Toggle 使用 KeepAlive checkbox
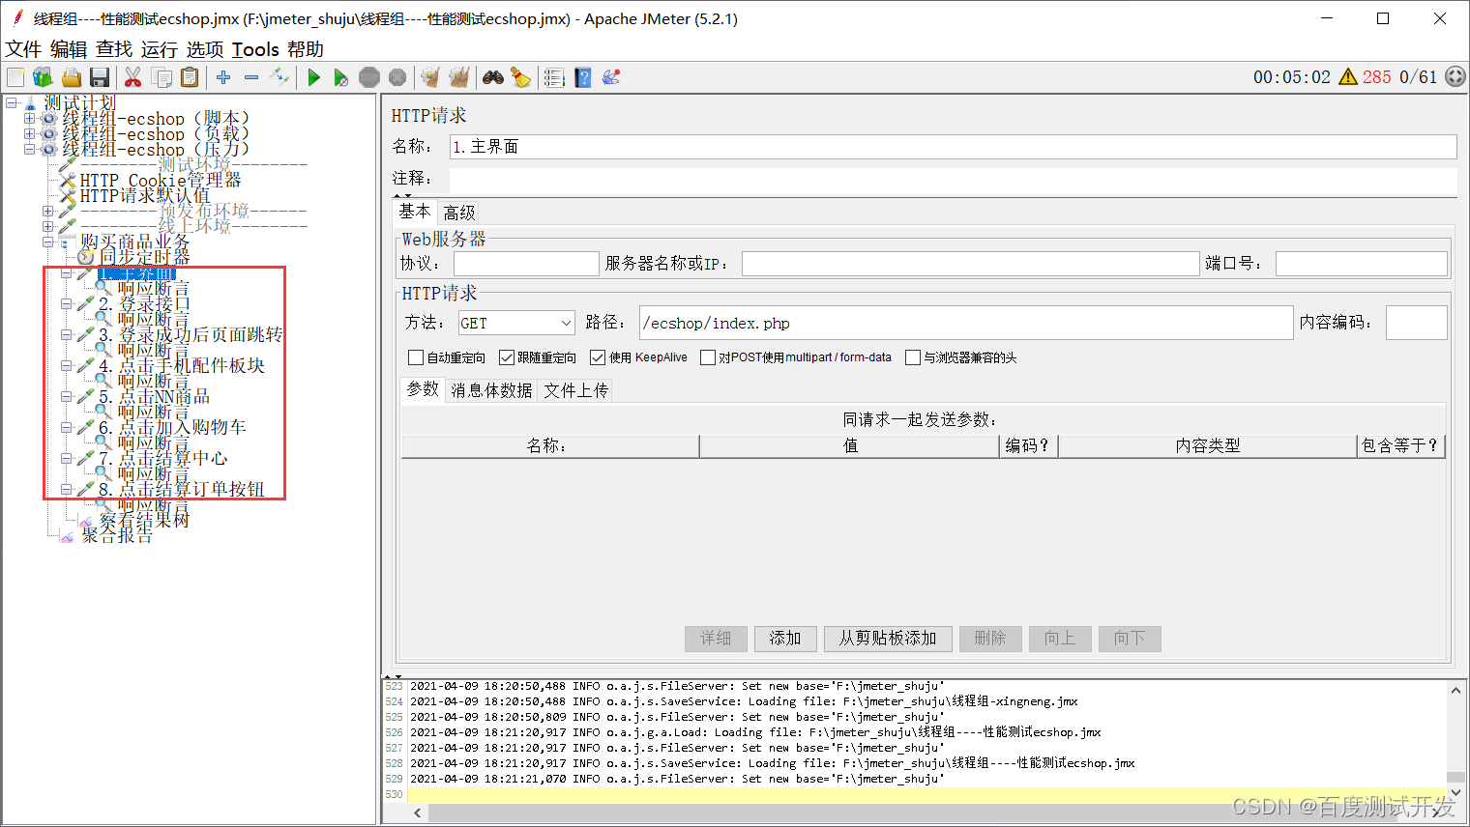 pos(598,357)
